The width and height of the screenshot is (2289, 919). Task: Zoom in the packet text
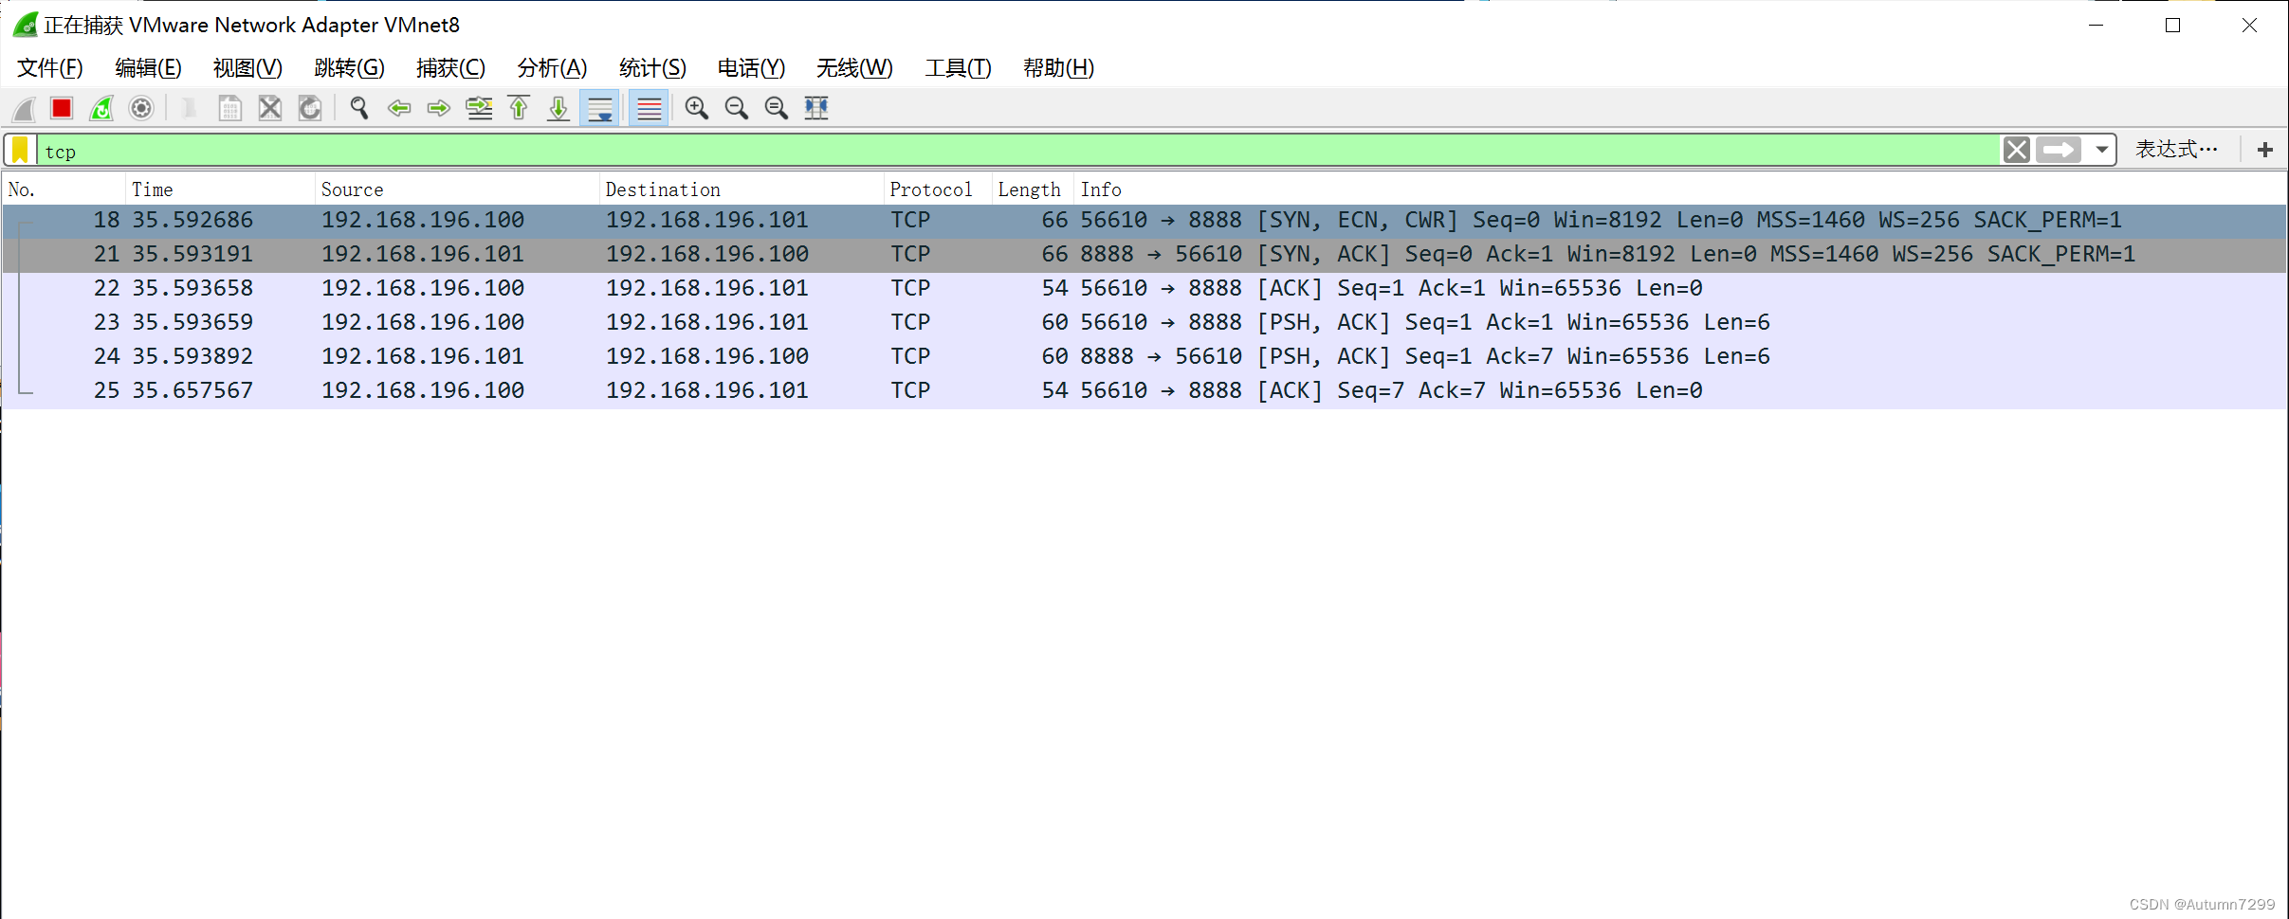point(697,109)
